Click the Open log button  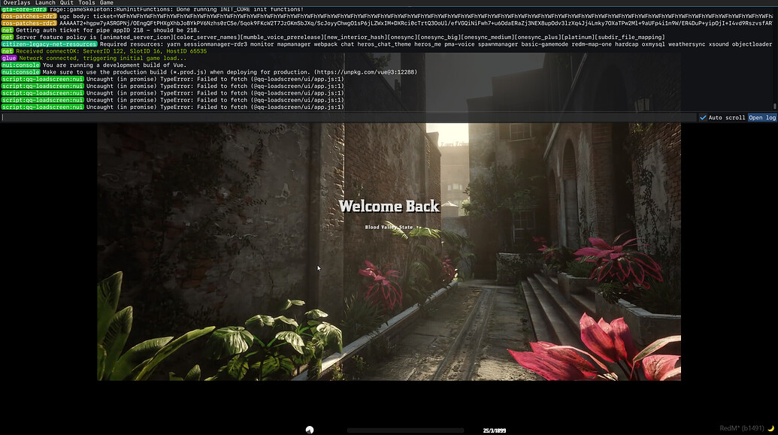761,117
